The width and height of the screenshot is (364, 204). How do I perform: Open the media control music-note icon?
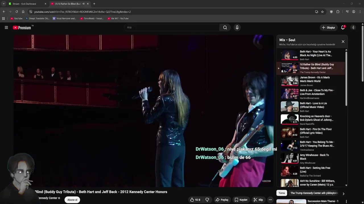[347, 12]
